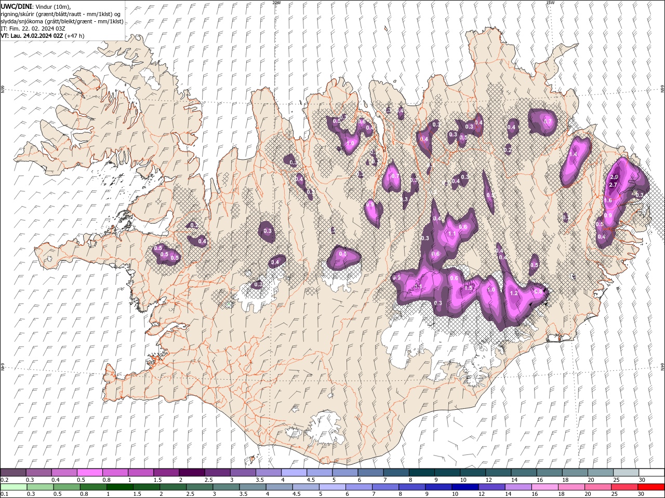Select the deep blue 10 swatch in the rain legend

click(465, 487)
